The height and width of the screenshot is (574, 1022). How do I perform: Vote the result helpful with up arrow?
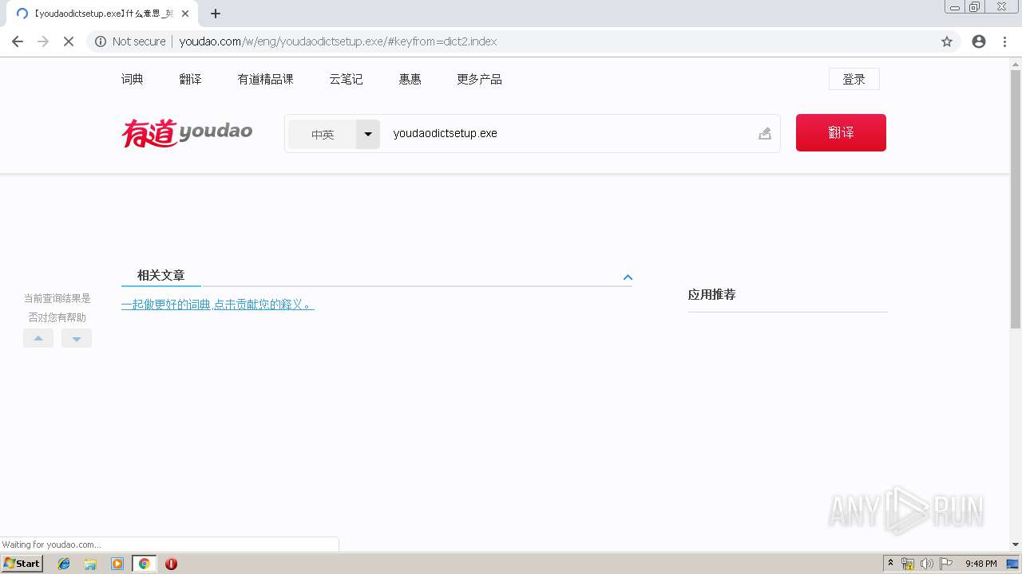pos(38,338)
